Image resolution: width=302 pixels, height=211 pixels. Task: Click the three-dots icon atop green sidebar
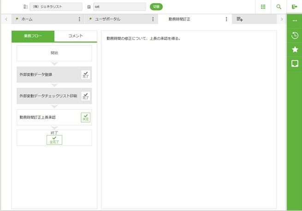[x=295, y=21]
